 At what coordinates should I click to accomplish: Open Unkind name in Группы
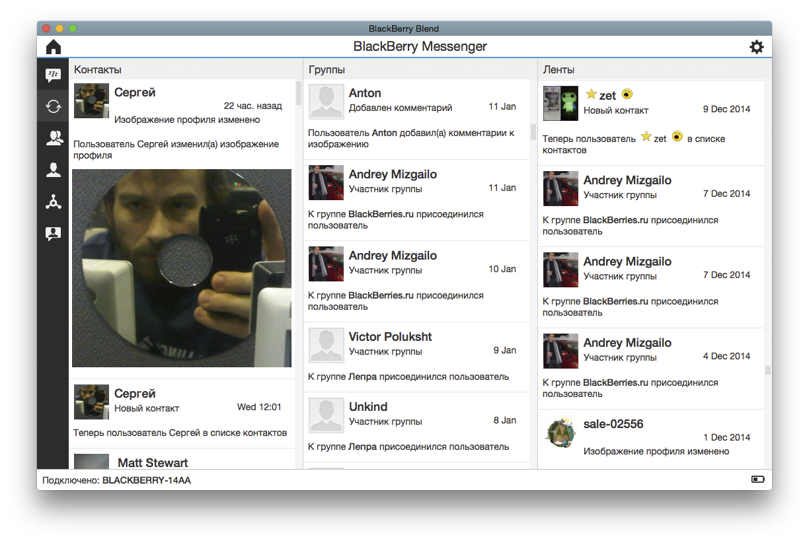click(x=368, y=407)
